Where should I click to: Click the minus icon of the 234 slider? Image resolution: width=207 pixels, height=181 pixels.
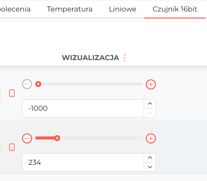coord(27,138)
